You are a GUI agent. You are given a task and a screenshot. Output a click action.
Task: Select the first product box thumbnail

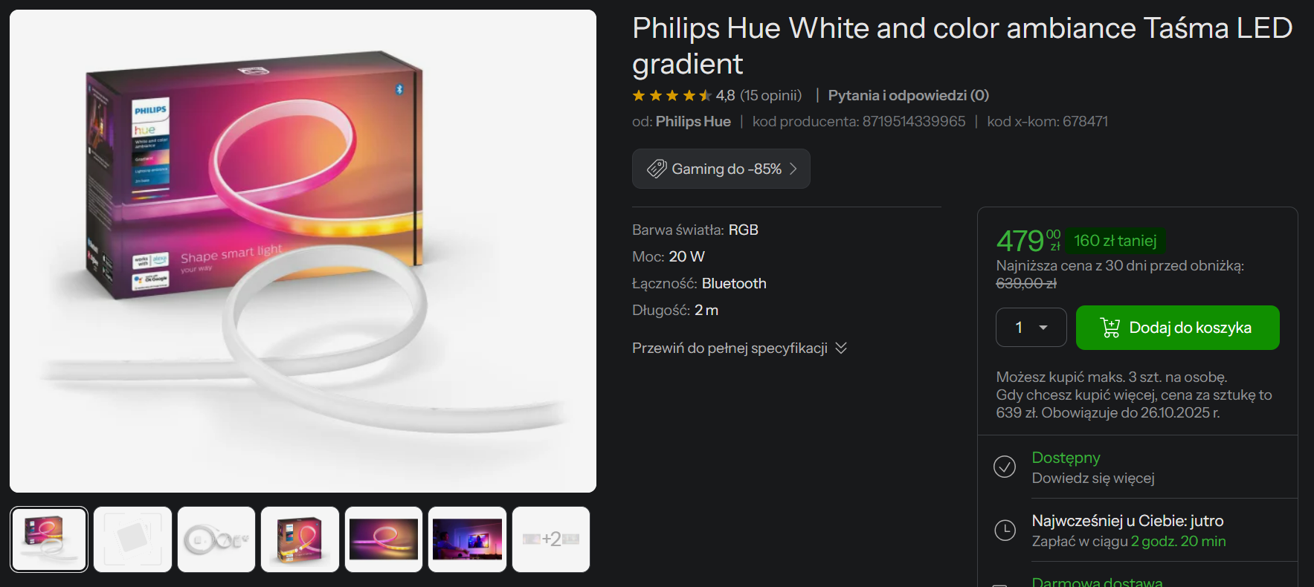(49, 539)
